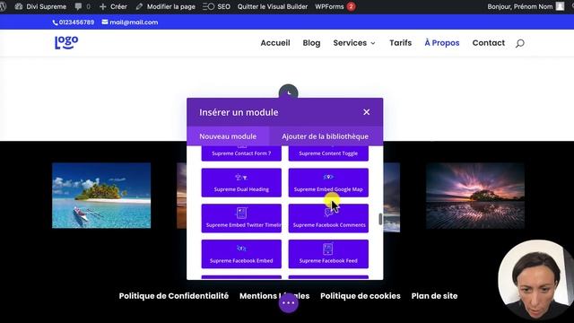Add the Supreme Facebook Embed module
The width and height of the screenshot is (574, 323).
click(x=241, y=254)
